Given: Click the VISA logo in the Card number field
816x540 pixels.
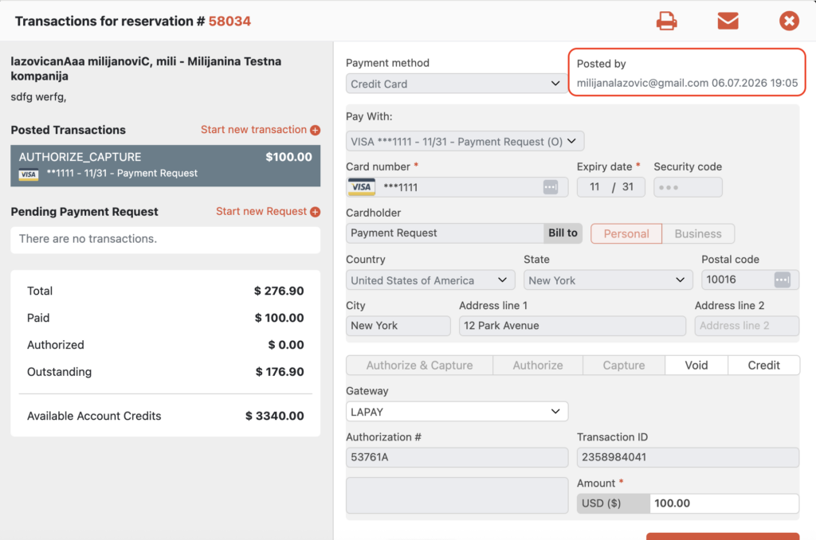Looking at the screenshot, I should coord(361,186).
